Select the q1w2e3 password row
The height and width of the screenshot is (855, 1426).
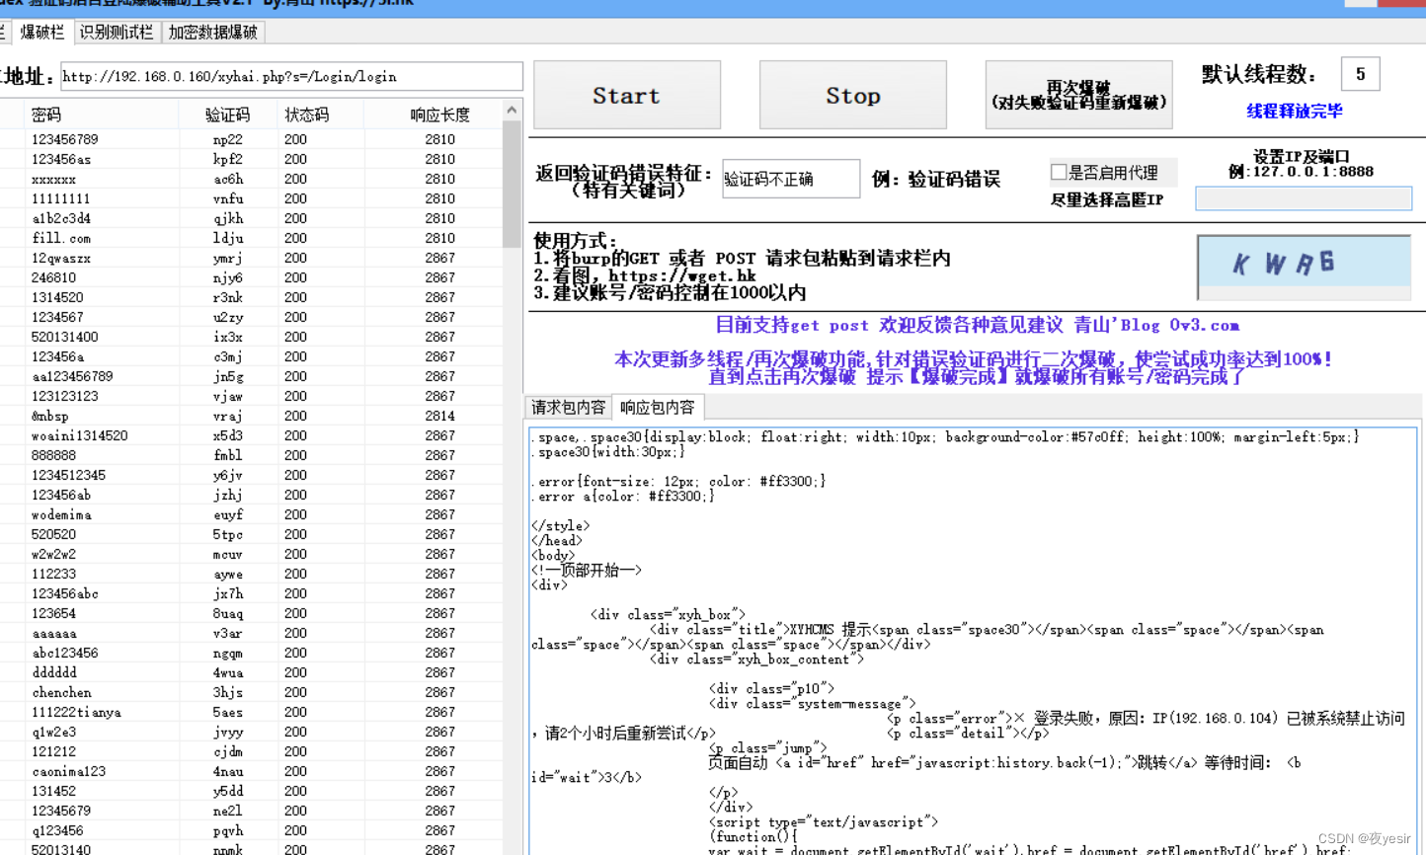point(251,732)
